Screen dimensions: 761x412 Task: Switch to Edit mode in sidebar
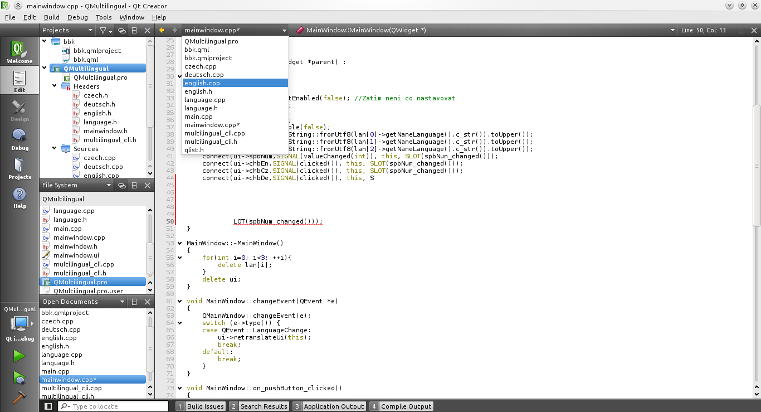pos(19,81)
